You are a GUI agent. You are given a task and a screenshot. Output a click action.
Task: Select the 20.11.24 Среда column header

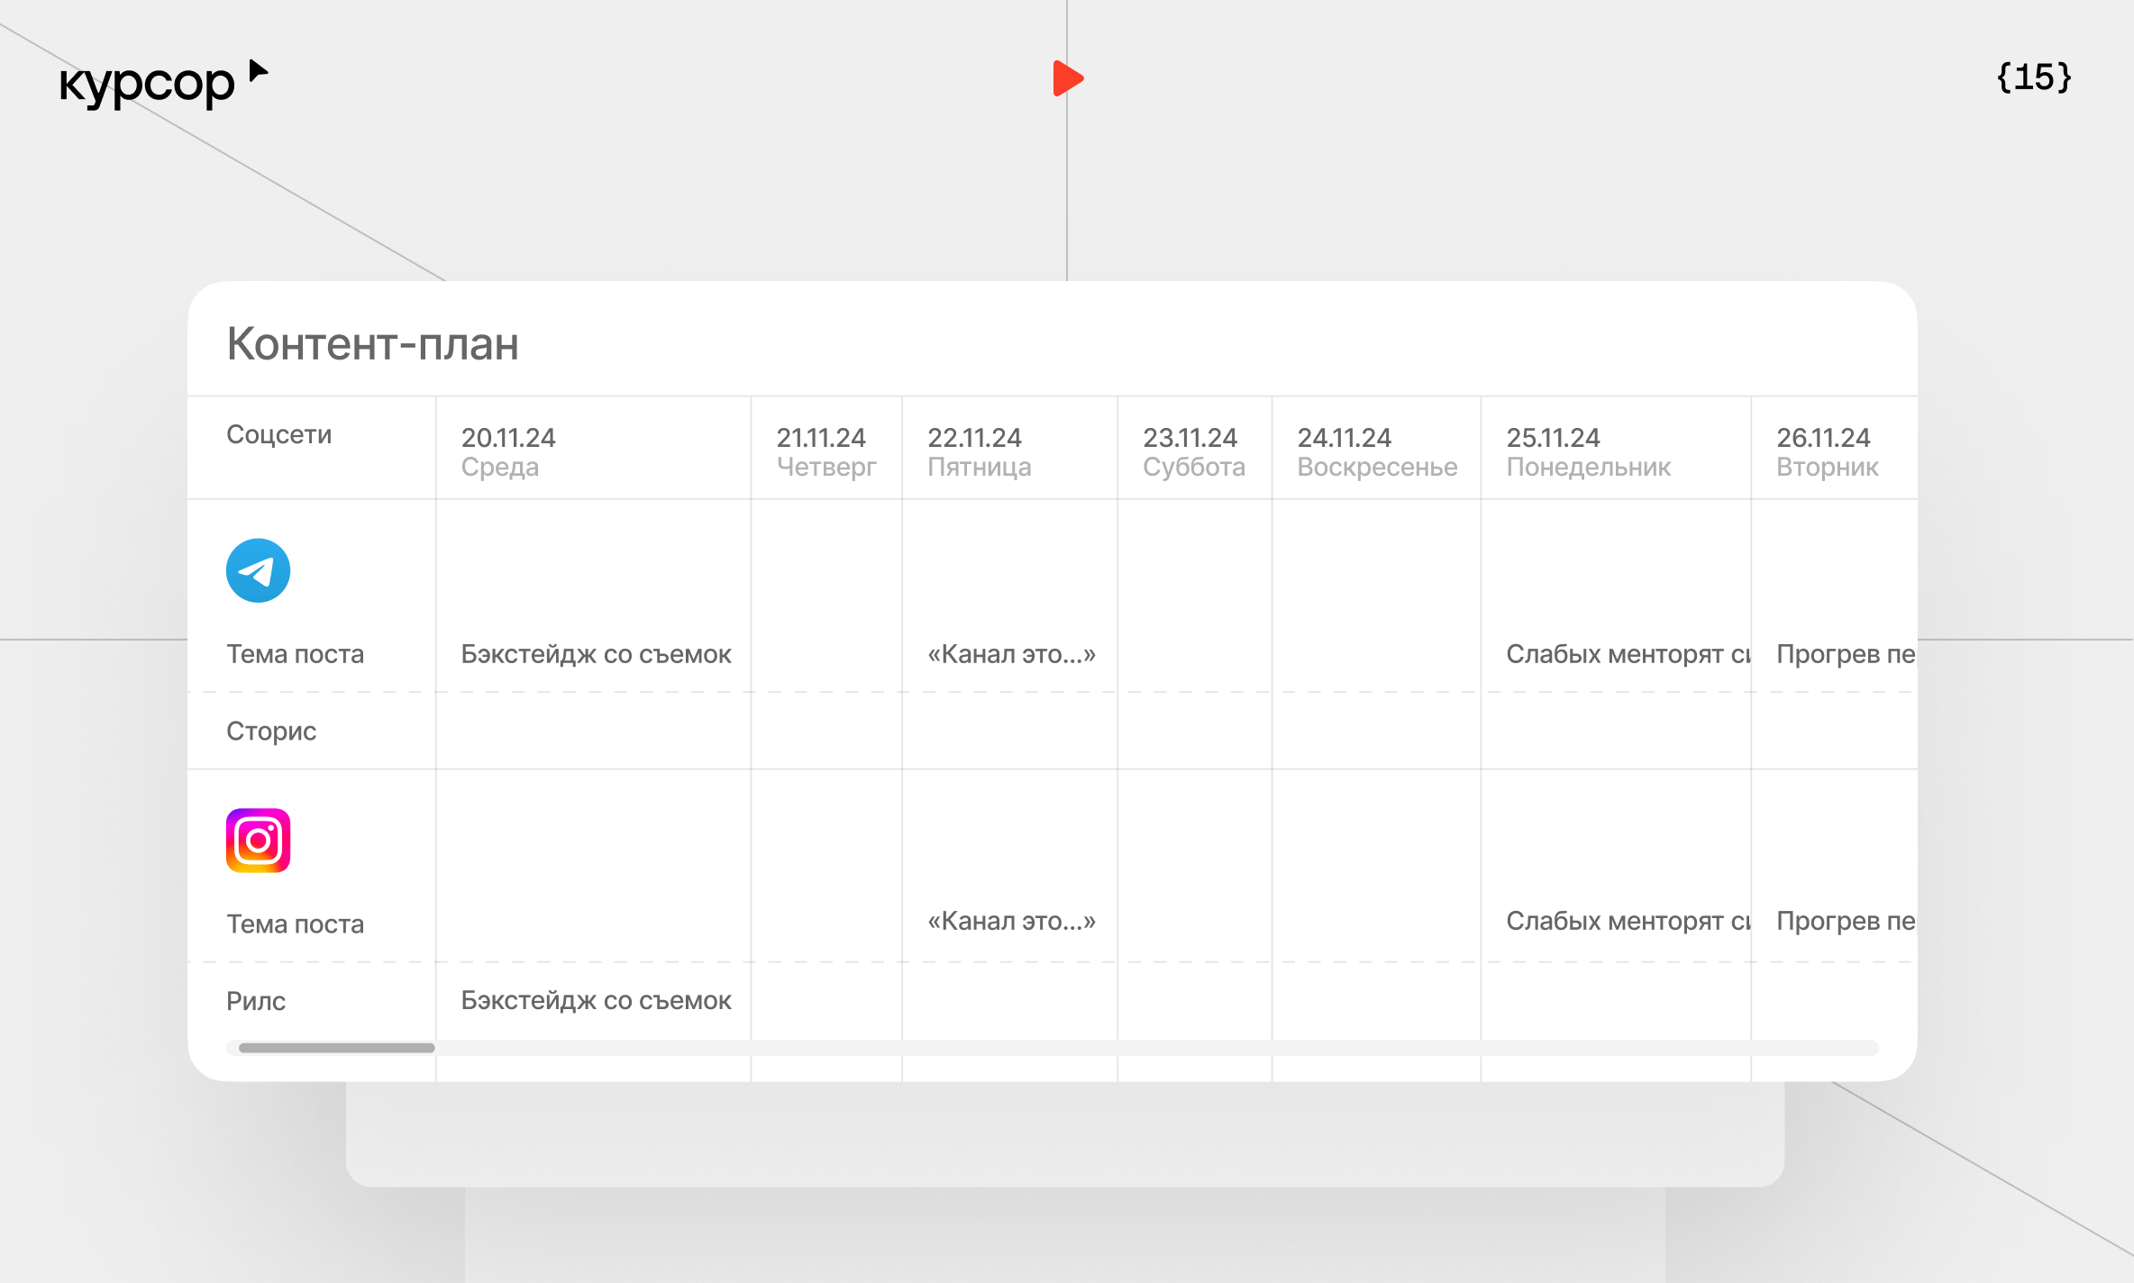click(508, 451)
